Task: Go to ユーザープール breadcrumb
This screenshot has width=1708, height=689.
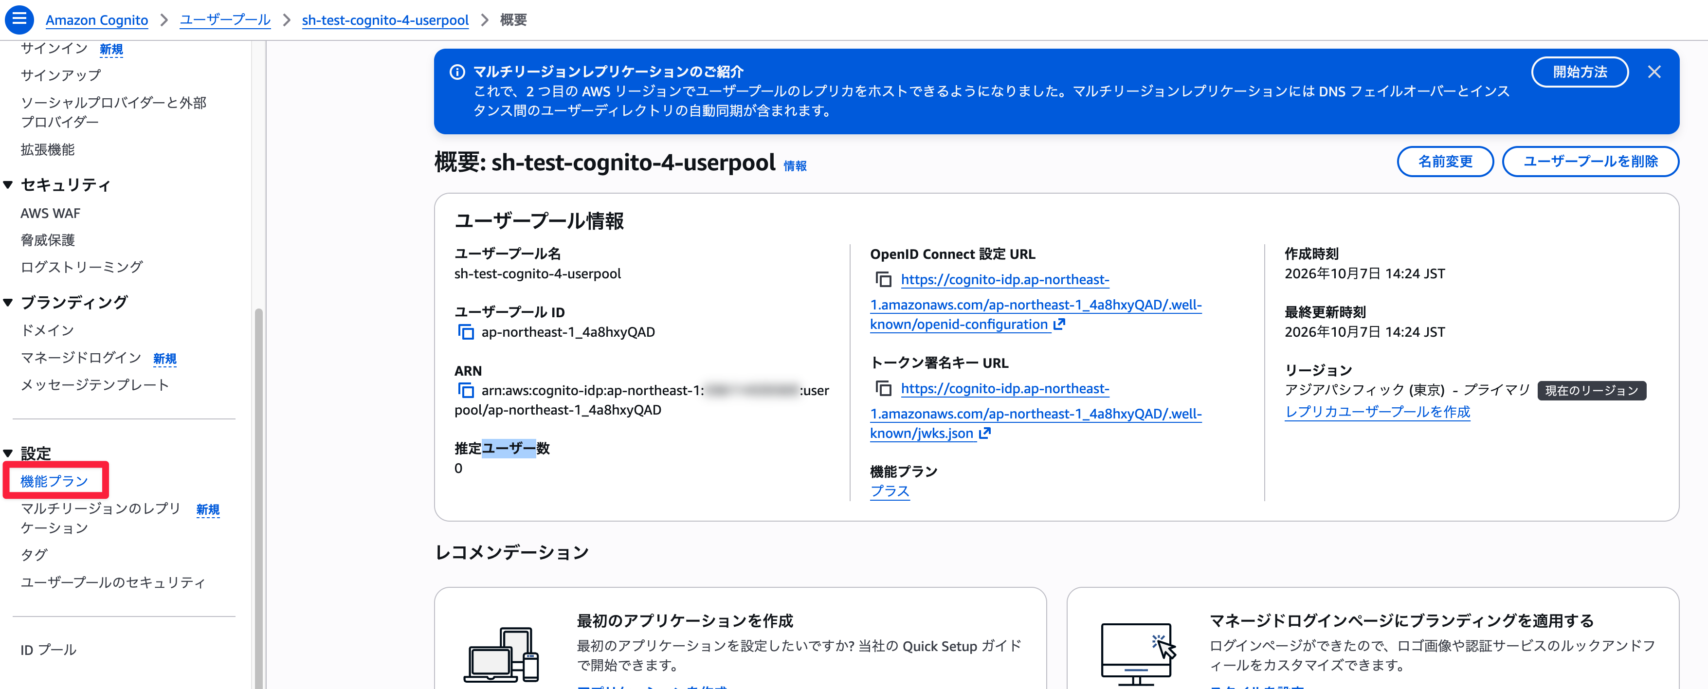Action: (x=225, y=19)
